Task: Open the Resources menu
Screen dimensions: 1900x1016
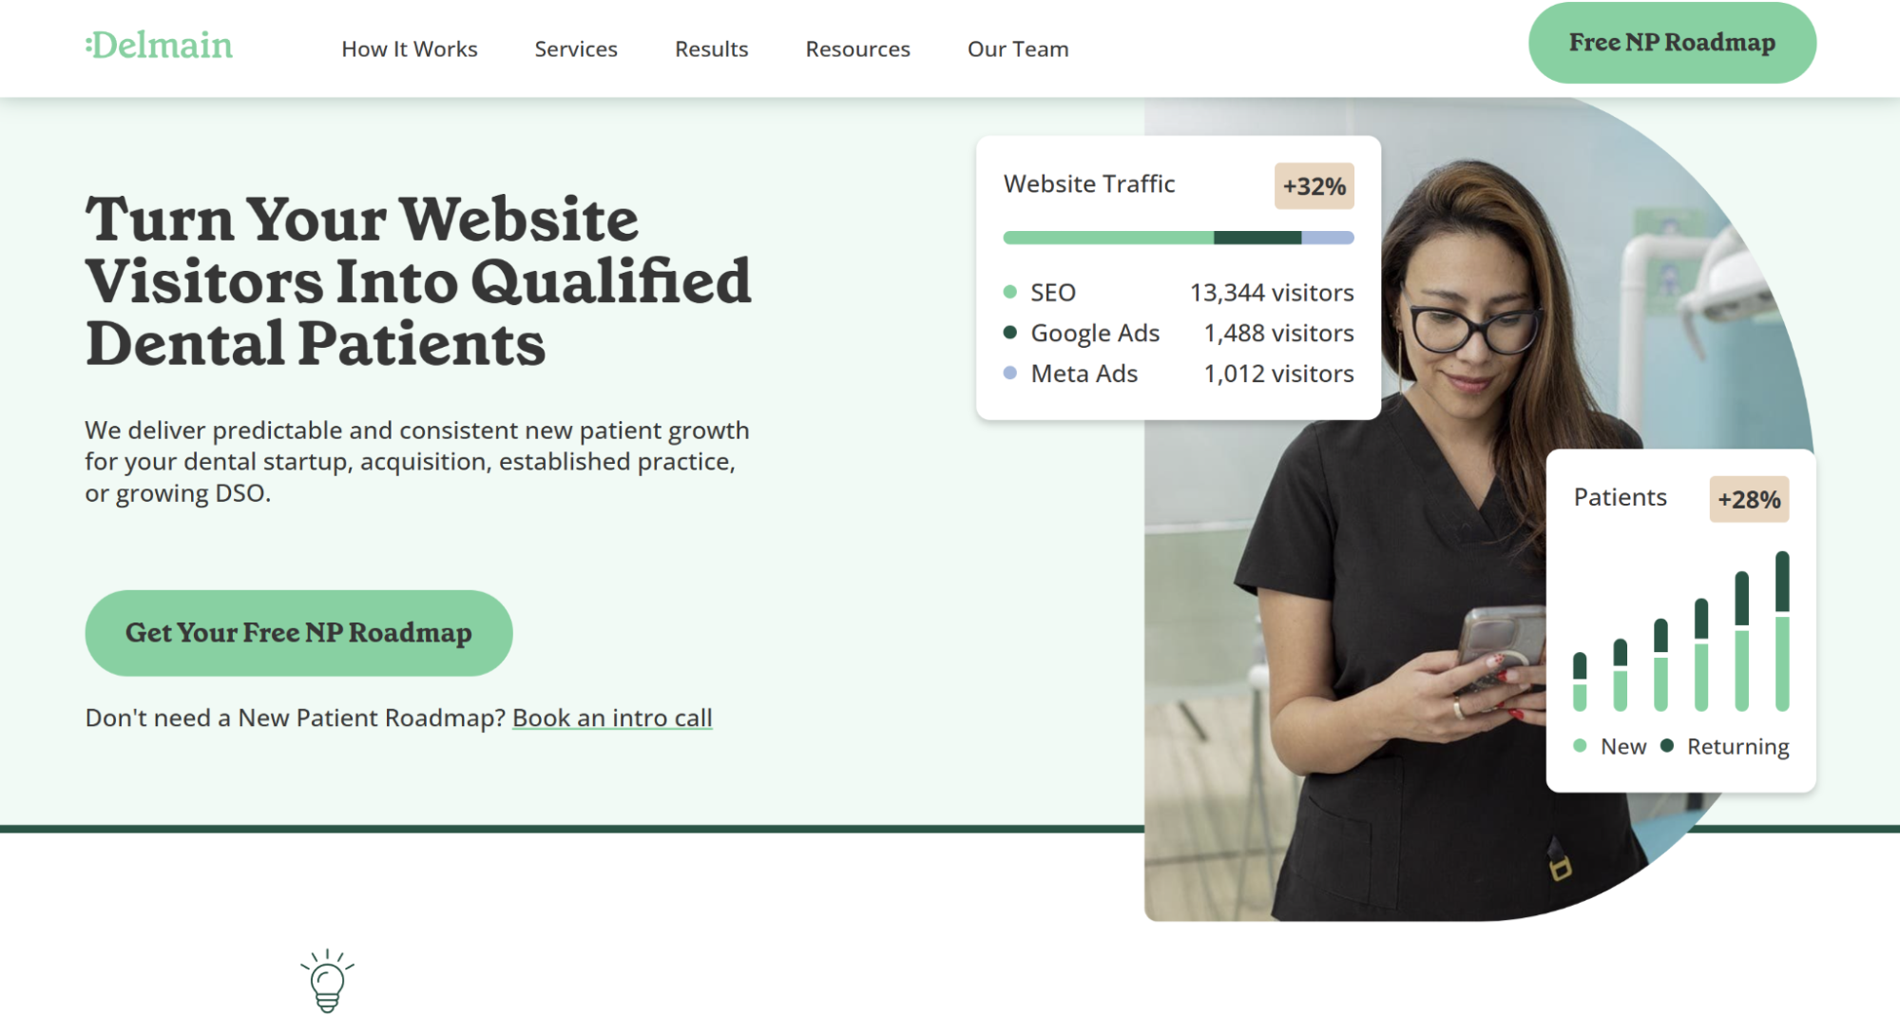Action: click(858, 49)
